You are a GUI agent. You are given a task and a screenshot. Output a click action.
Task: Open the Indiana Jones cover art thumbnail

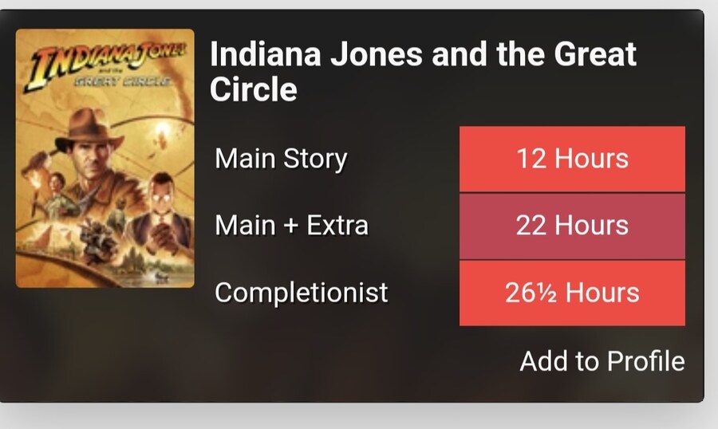[x=105, y=158]
